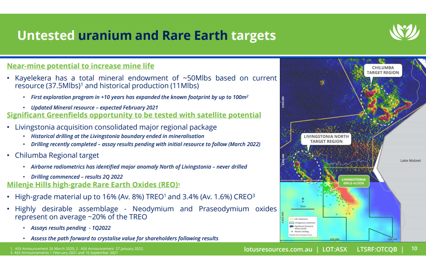Click 'First exploration program in +10 years' sub-bullet
Screen dimensions: 426x268
click(x=140, y=97)
